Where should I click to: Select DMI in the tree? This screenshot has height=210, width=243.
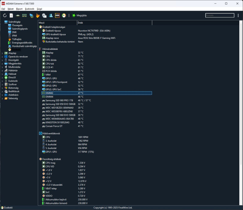tap(14, 32)
